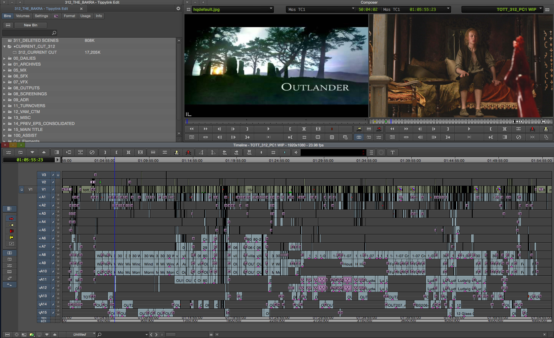Collapse the CURRENT_CUT_312 folder
Screen dimensions: 554x338
click(x=5, y=46)
